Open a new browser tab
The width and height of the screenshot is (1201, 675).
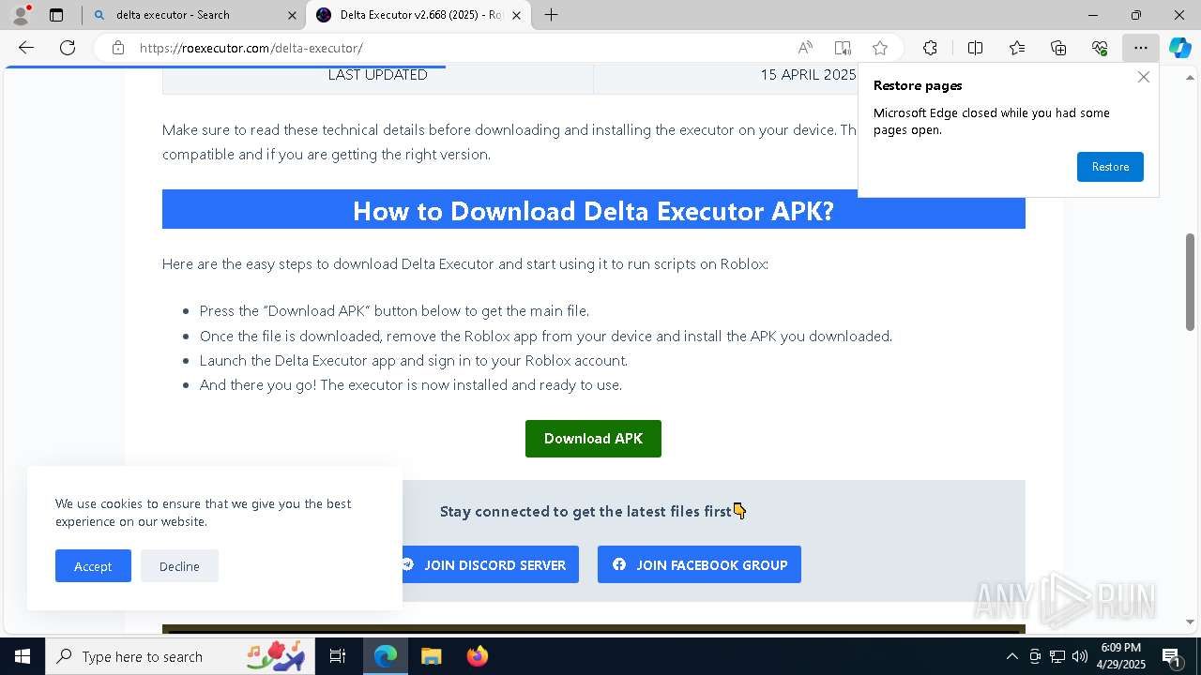[x=552, y=15]
